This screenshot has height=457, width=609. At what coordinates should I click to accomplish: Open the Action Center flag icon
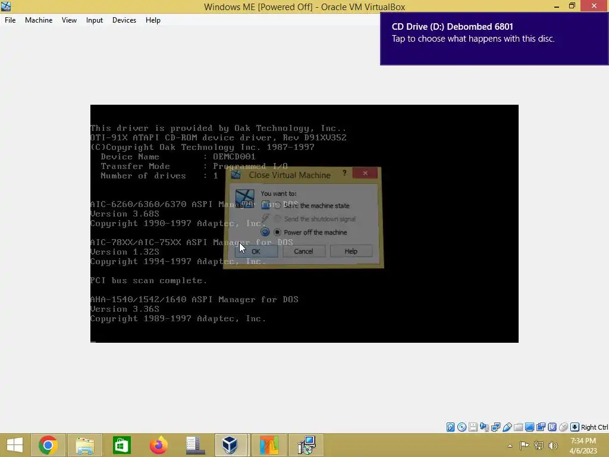(x=524, y=446)
